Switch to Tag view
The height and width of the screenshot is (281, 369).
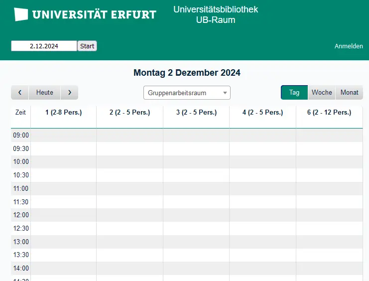[x=294, y=93]
